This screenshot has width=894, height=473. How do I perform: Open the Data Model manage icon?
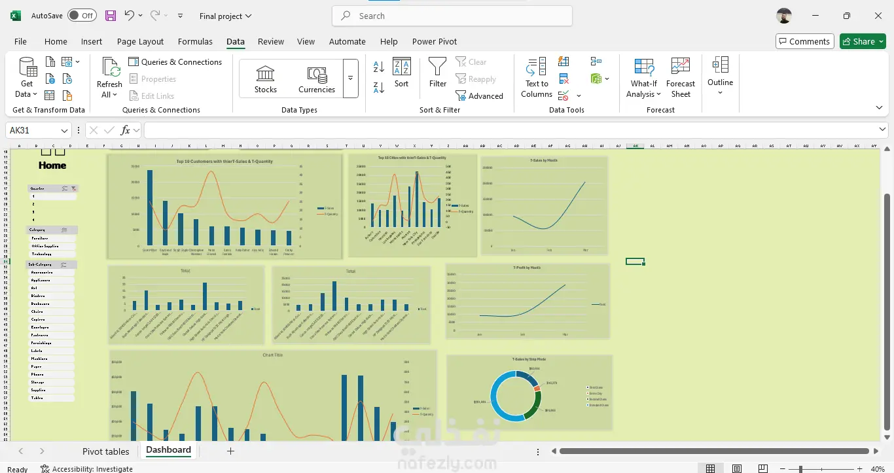tap(596, 79)
